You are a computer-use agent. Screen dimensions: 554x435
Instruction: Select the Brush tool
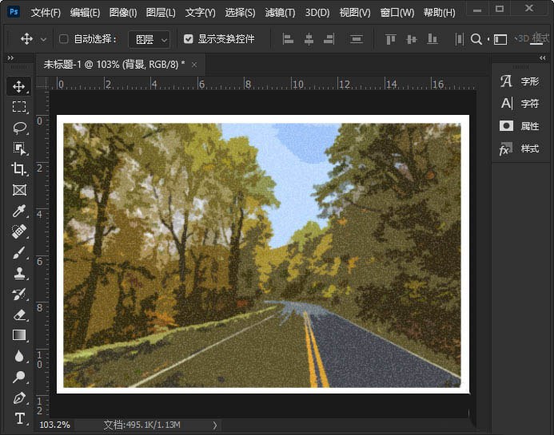[x=18, y=252]
